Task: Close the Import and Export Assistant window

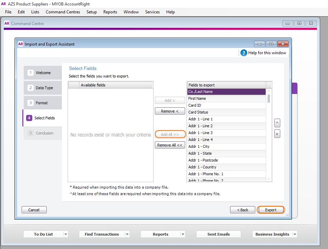Action: (x=283, y=44)
